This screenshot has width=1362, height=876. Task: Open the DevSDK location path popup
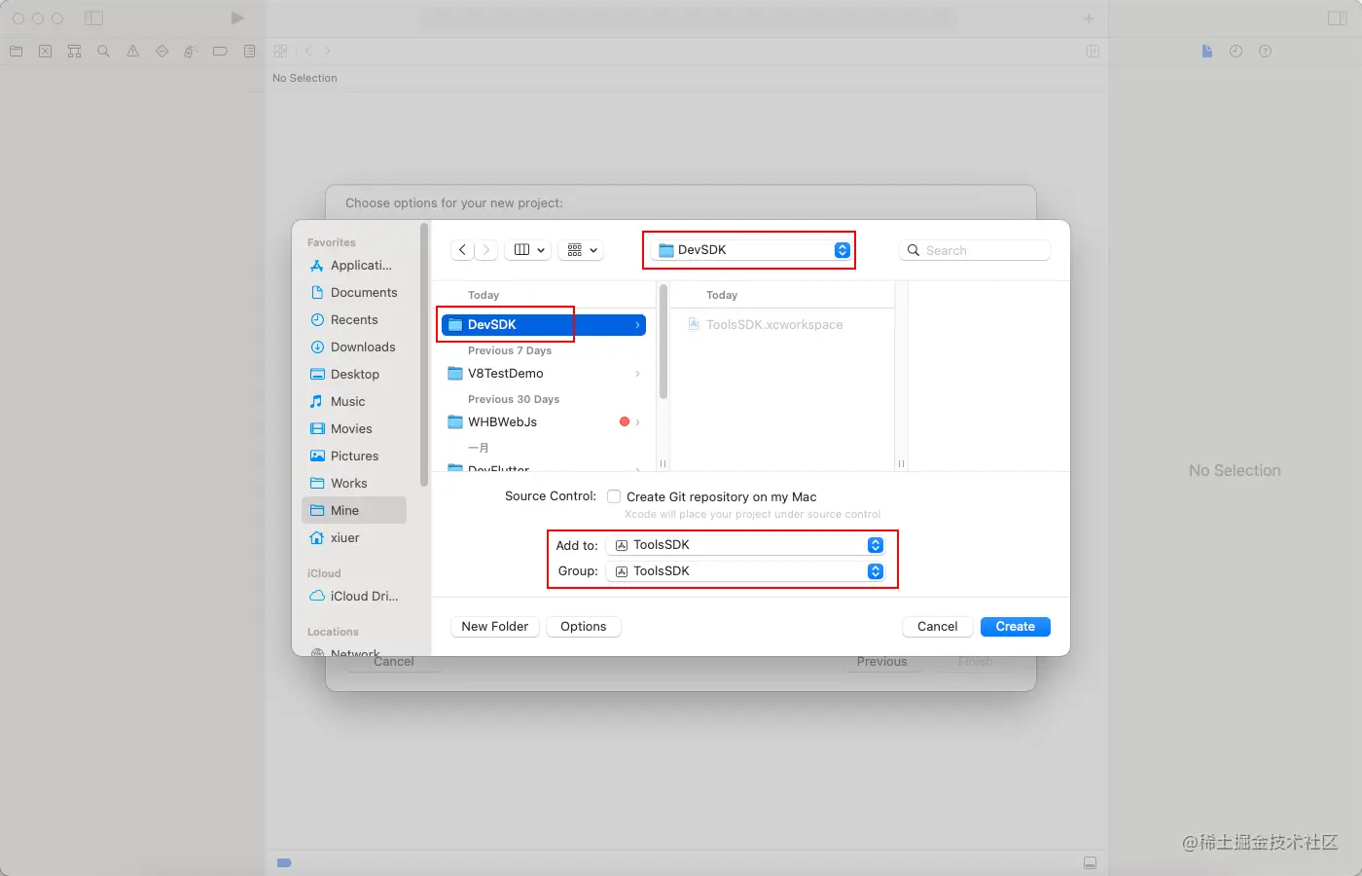tap(751, 250)
